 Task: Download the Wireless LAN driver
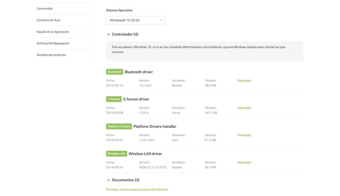pos(244,163)
